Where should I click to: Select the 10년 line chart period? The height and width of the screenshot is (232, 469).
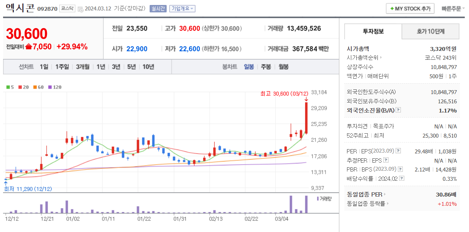coord(148,67)
